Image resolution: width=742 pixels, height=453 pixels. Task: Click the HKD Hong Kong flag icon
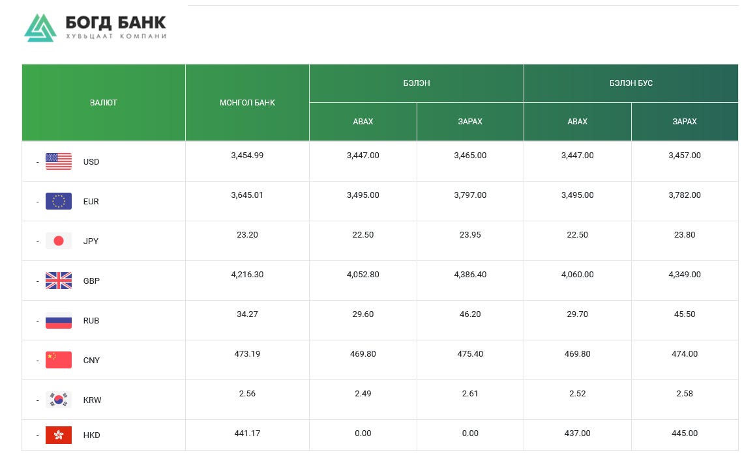coord(59,435)
